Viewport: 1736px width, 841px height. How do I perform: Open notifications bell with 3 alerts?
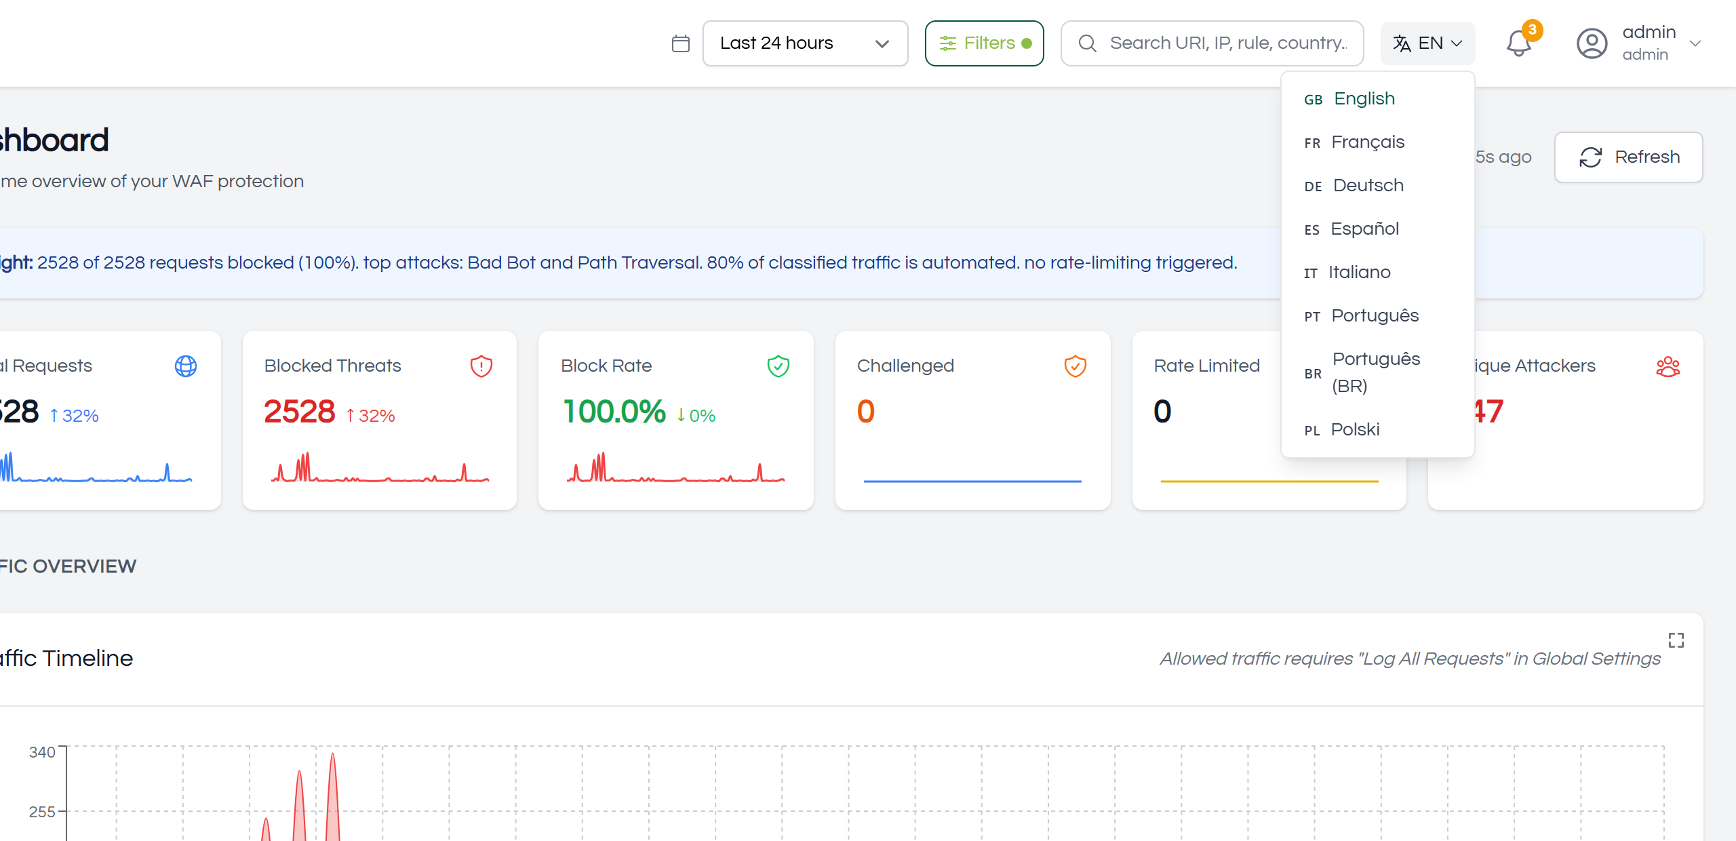1519,43
